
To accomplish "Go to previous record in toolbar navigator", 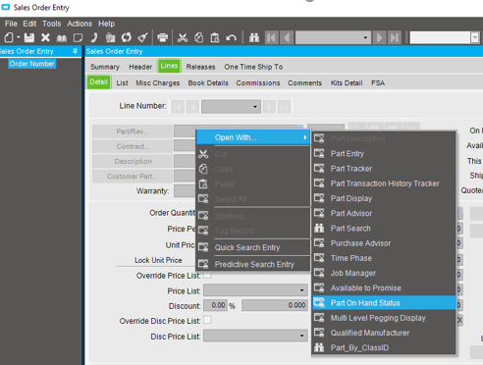I will point(287,37).
